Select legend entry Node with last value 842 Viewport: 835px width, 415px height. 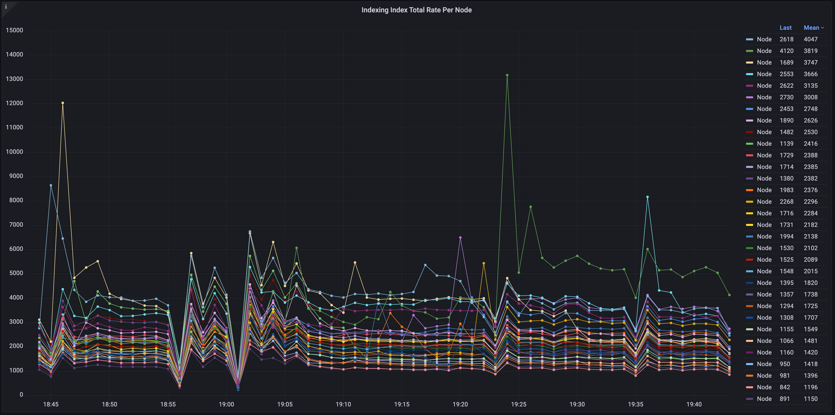pyautogui.click(x=764, y=388)
